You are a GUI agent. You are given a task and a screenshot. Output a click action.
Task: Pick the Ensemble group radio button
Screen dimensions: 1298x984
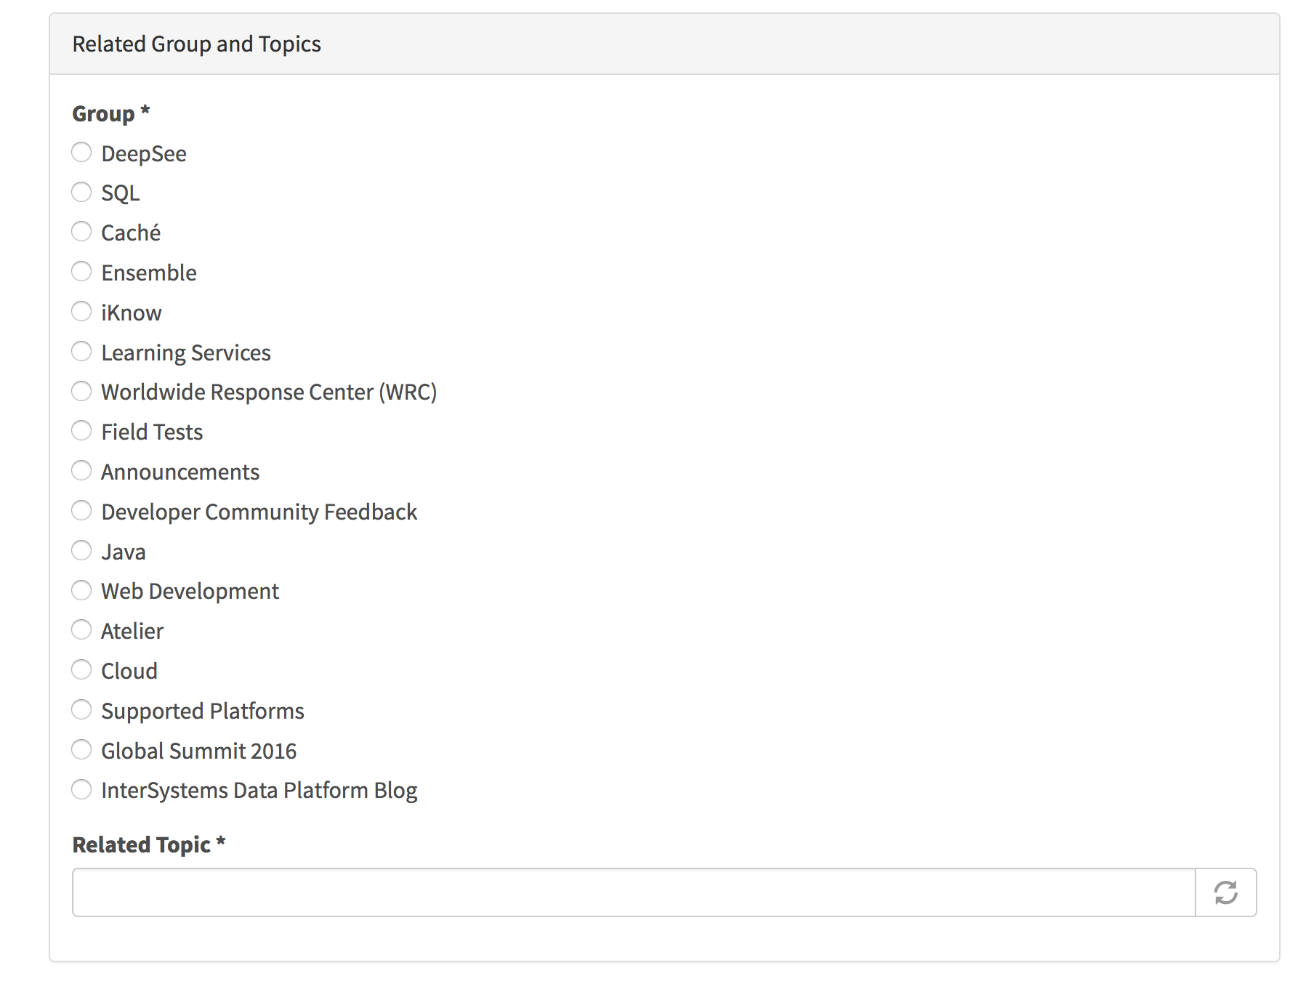[81, 272]
